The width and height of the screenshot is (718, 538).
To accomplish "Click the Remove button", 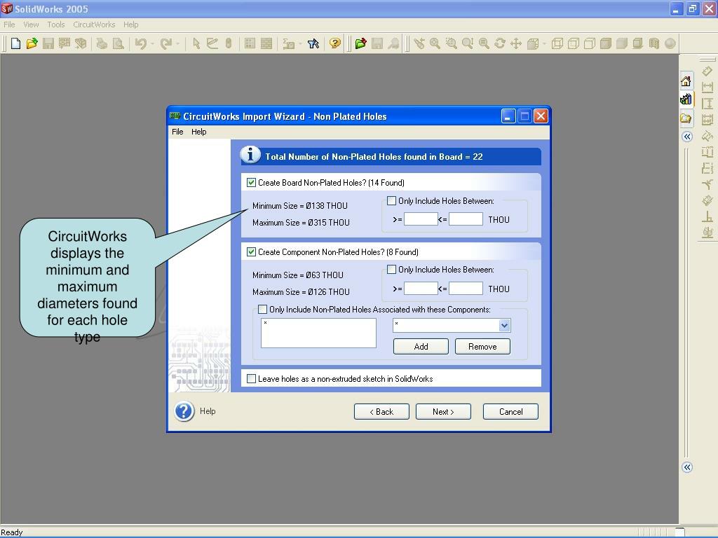I will pyautogui.click(x=482, y=346).
